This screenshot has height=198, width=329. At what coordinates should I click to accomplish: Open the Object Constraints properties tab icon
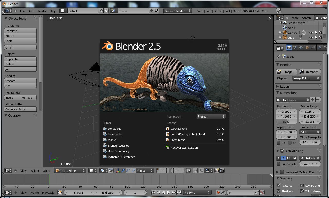313,48
